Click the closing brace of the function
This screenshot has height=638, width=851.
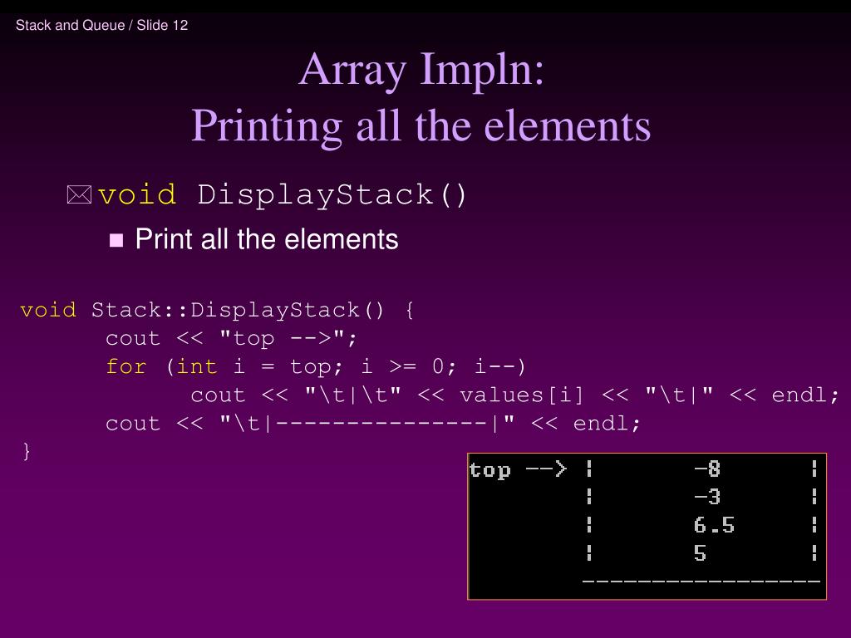(26, 451)
